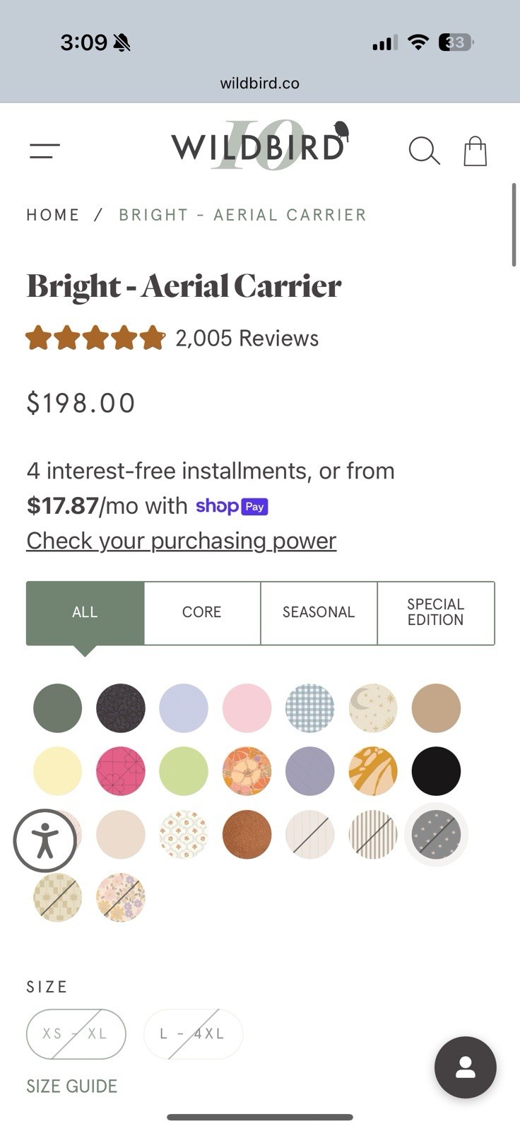The height and width of the screenshot is (1131, 520).
Task: Select the All colors tab
Action: coord(85,613)
